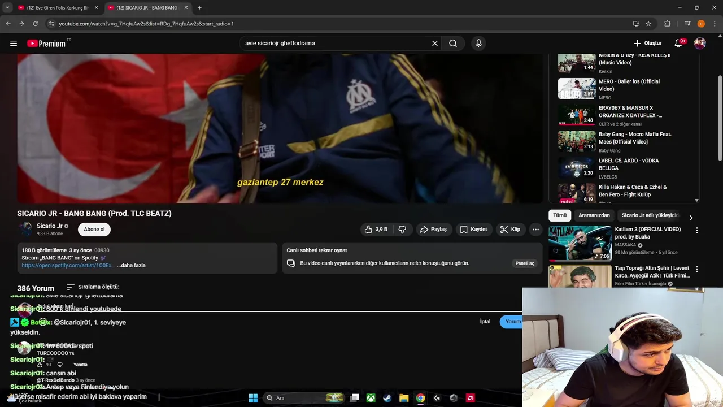Open the account avatar menu in YouTube

700,43
